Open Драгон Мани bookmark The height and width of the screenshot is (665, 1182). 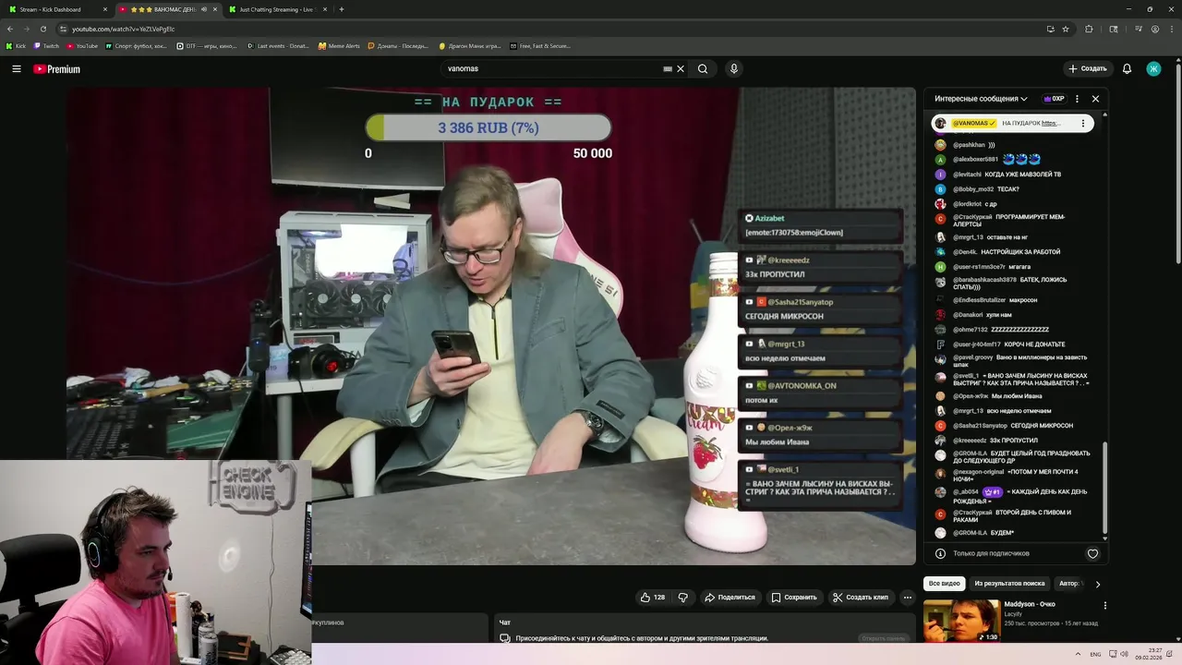coord(470,45)
